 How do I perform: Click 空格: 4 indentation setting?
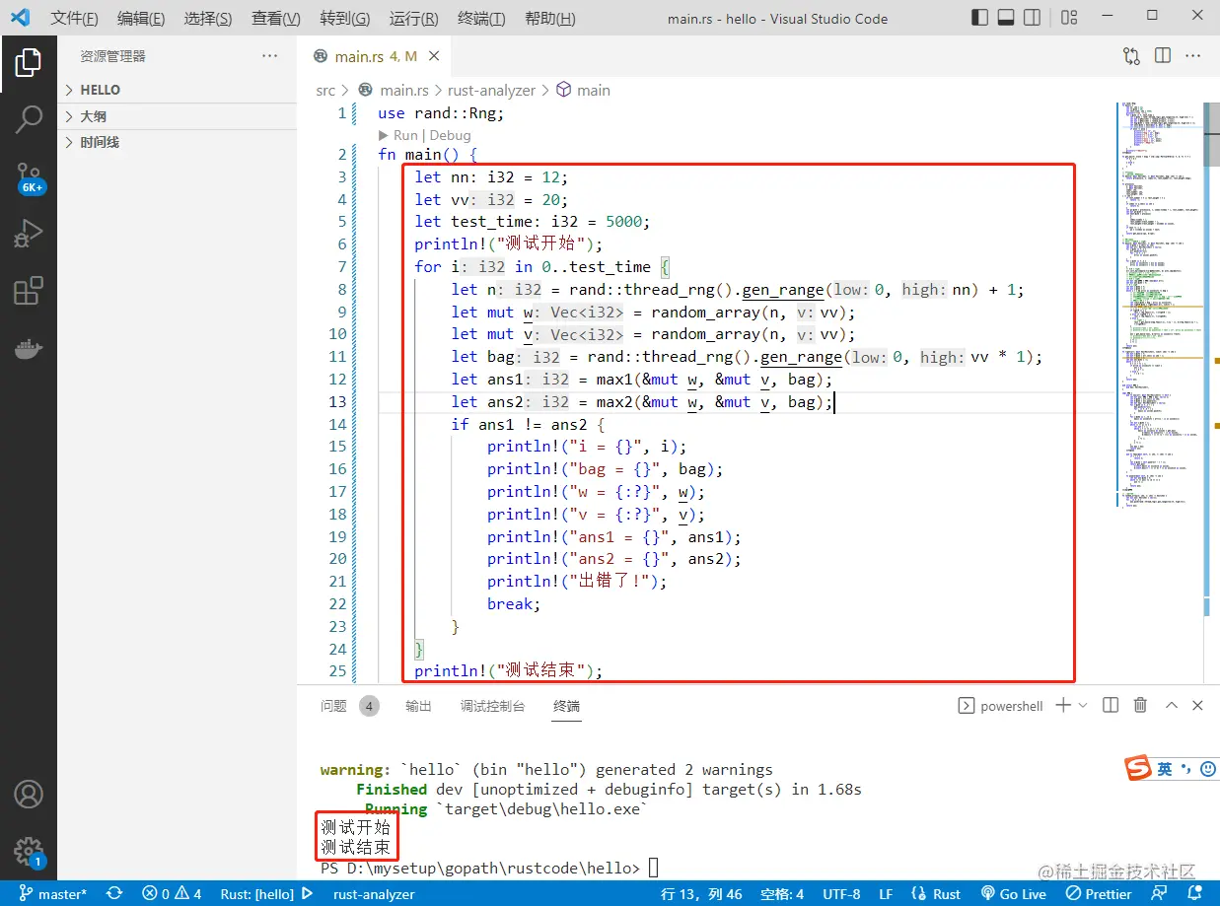pos(782,894)
